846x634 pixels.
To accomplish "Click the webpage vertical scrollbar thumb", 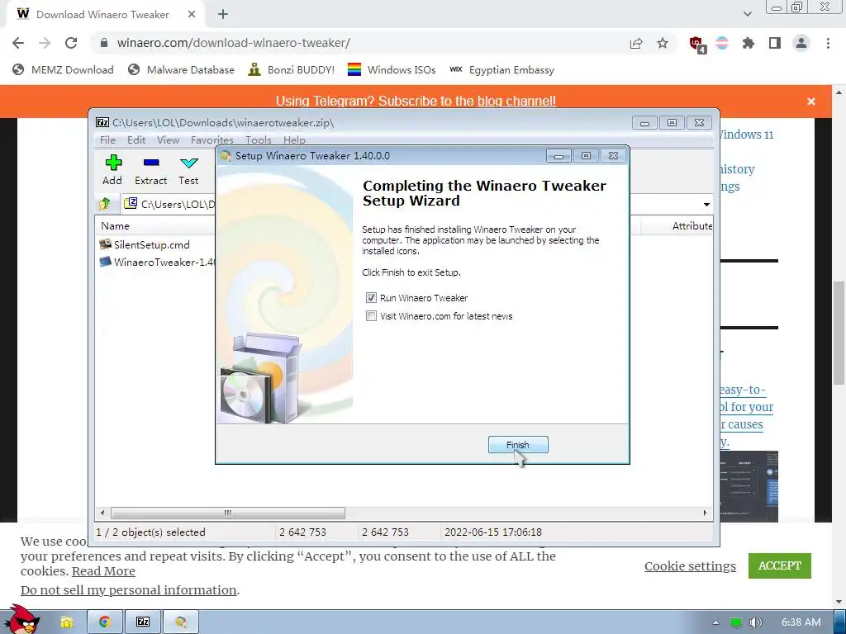I will pos(839,333).
